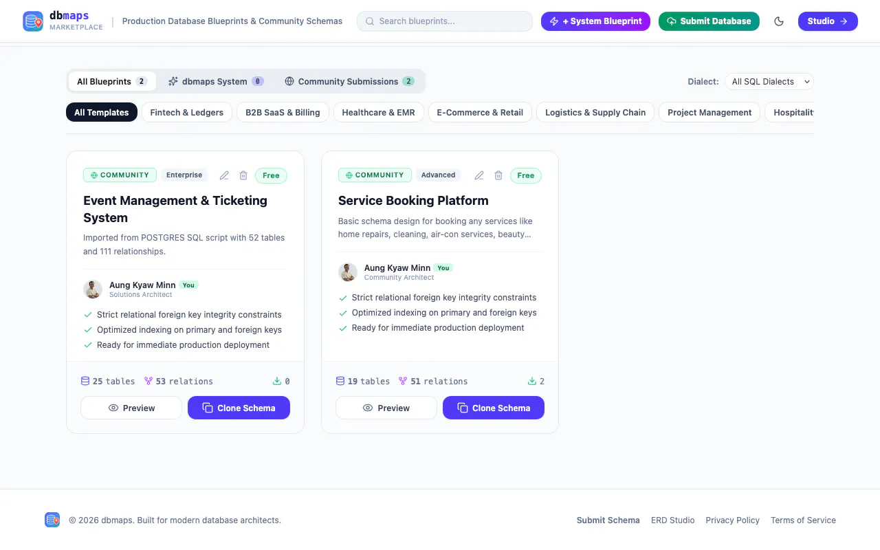The image size is (880, 550).
Task: Switch to Community Submissions tab
Action: [349, 81]
